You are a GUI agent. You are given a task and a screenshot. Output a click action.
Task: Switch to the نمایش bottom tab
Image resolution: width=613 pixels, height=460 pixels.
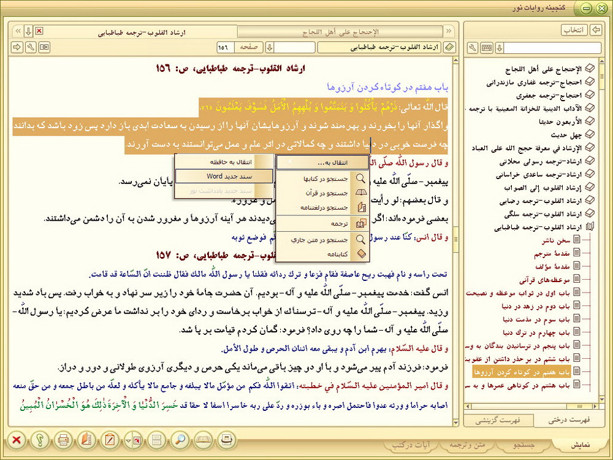[581, 445]
